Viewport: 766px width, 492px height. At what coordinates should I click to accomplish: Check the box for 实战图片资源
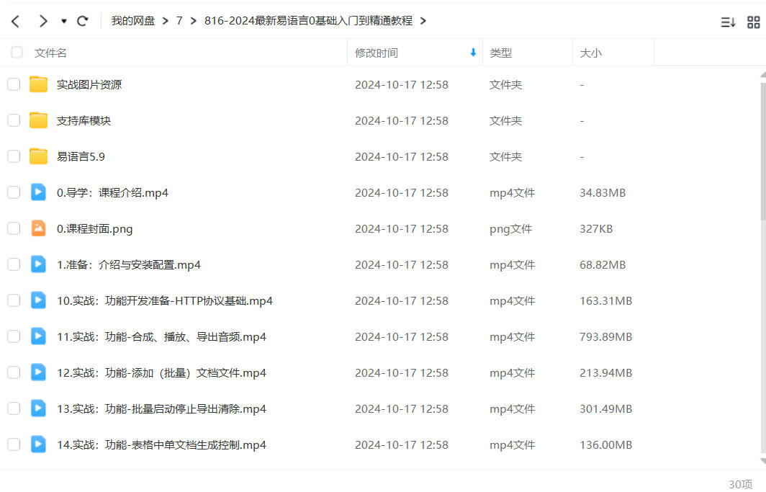pos(14,84)
